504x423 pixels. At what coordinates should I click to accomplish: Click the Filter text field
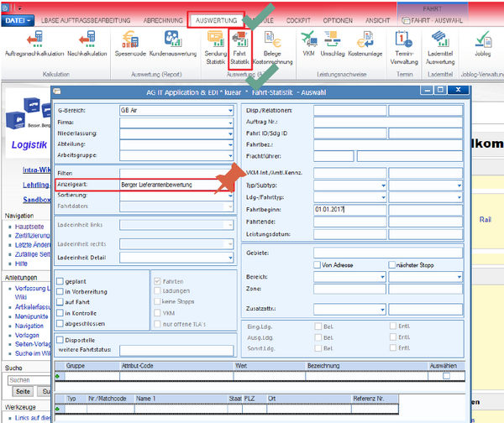click(176, 174)
